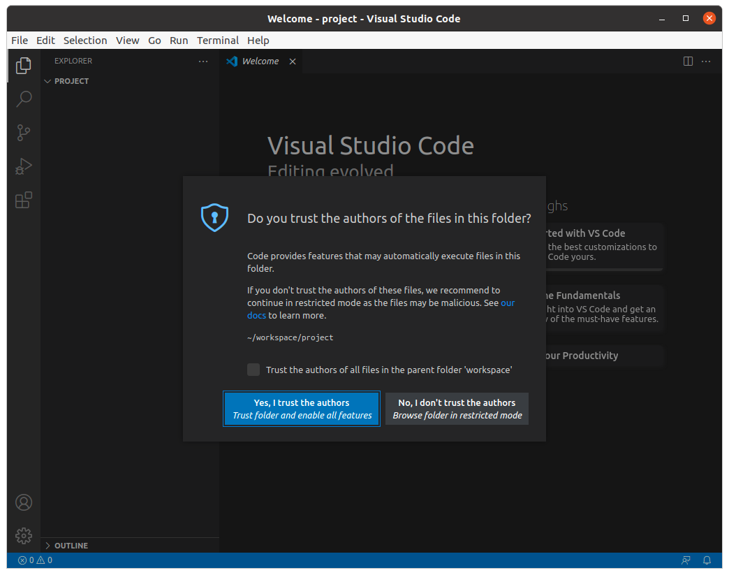The height and width of the screenshot is (575, 729).
Task: Open the Help menu
Action: (x=258, y=41)
